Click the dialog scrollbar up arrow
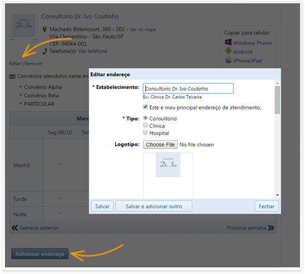305x274 pixels. (x=277, y=83)
